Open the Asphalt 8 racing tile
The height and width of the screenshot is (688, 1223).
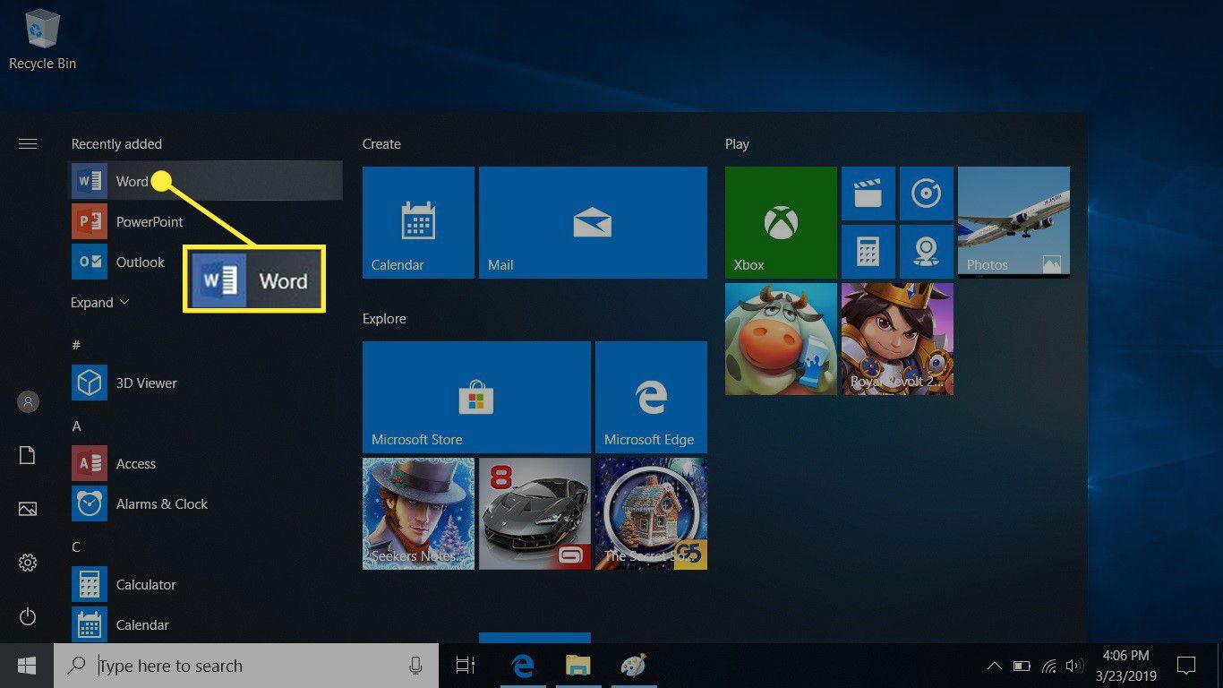click(535, 513)
